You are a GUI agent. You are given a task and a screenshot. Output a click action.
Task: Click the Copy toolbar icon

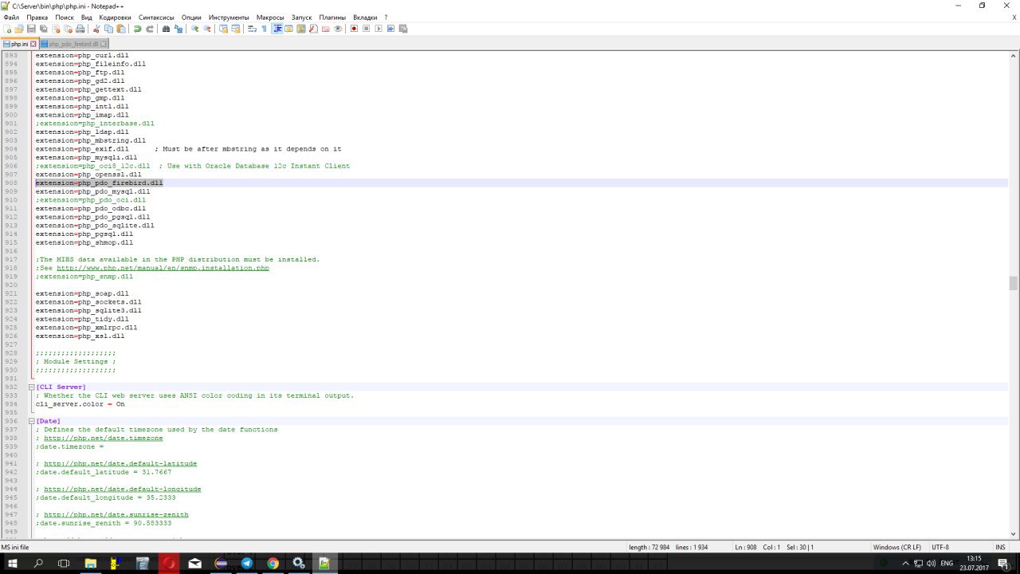[x=109, y=29]
